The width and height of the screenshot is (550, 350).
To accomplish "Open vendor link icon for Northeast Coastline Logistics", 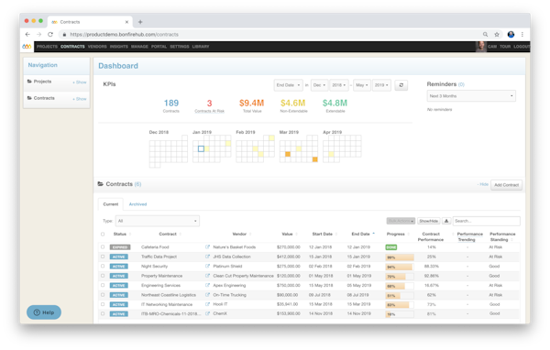I will point(208,295).
